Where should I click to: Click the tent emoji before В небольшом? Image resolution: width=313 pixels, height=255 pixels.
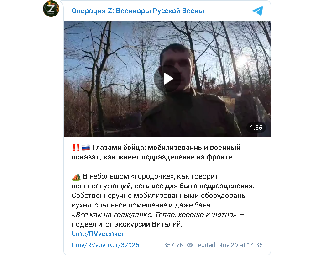[x=76, y=176]
